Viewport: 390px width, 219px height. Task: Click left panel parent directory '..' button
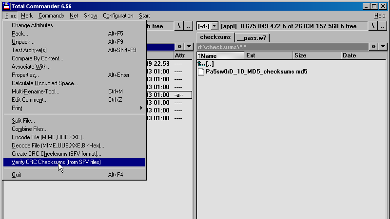coord(188,26)
